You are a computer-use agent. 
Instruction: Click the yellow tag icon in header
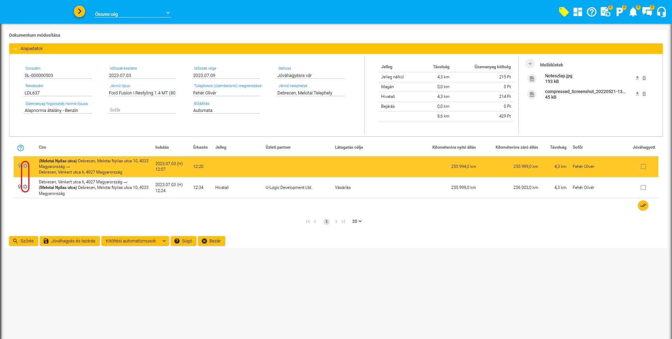[563, 12]
